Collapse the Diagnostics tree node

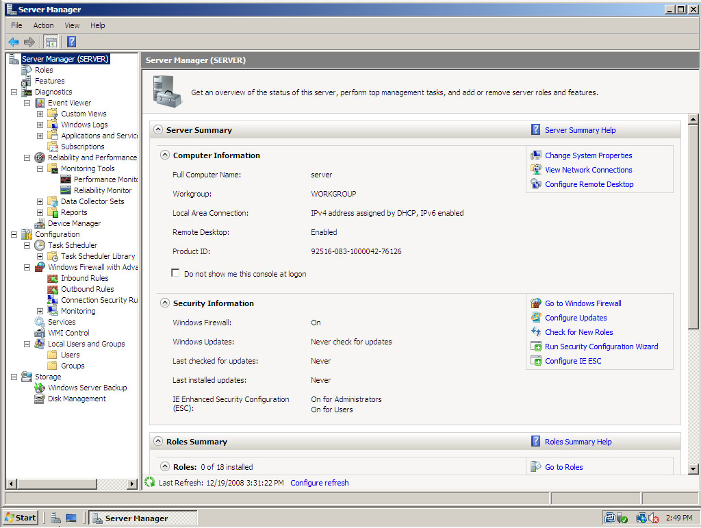pyautogui.click(x=14, y=92)
